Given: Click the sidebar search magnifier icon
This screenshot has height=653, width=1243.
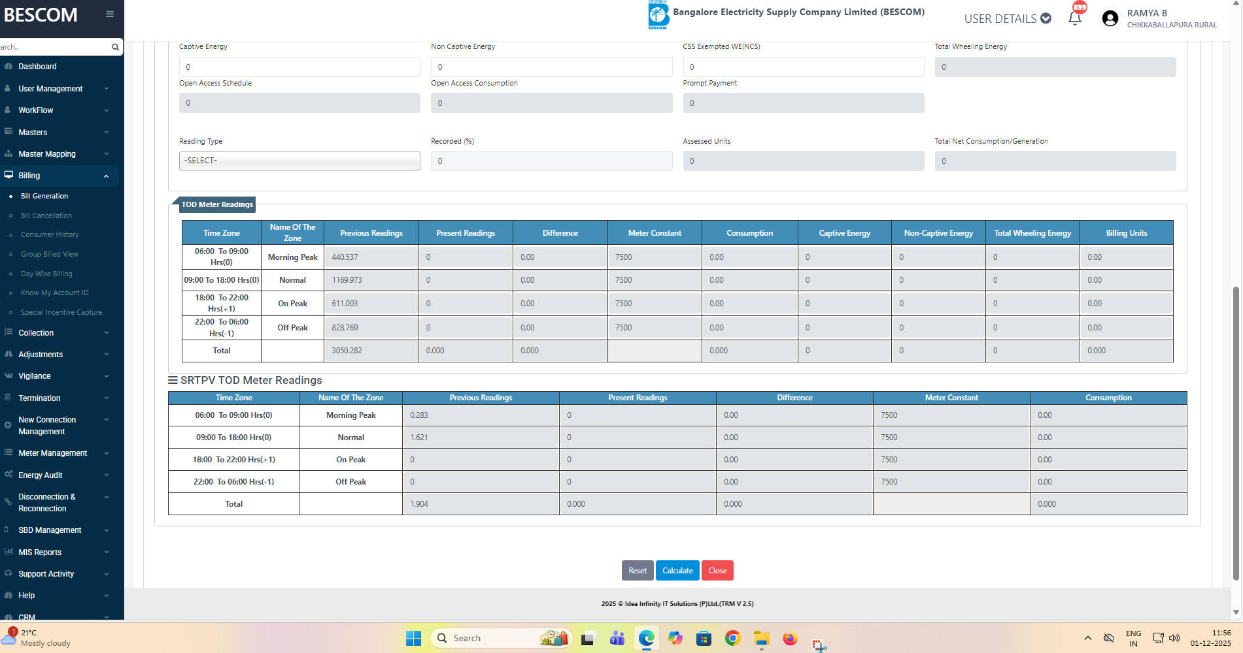Looking at the screenshot, I should point(115,47).
